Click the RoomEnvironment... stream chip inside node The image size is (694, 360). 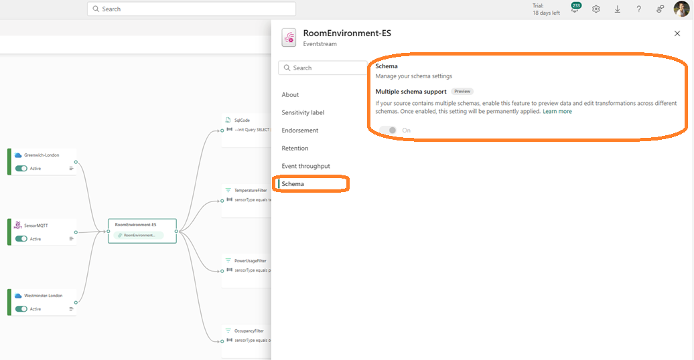(x=138, y=236)
